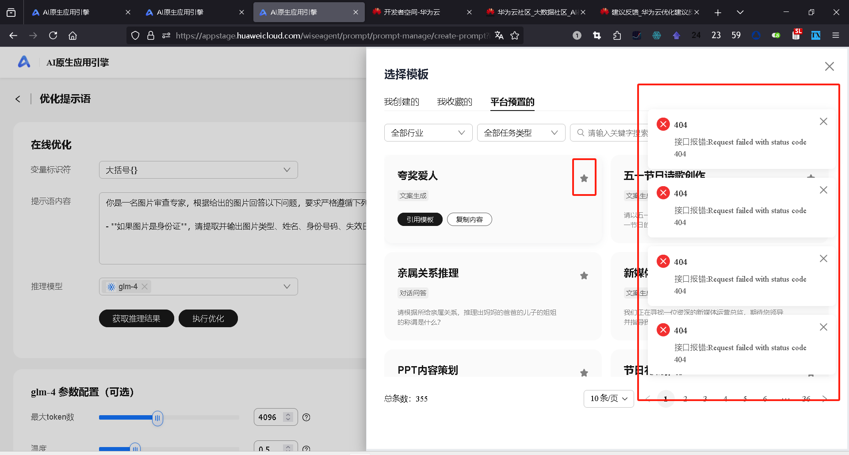
Task: Reload the current page
Action: coord(53,35)
